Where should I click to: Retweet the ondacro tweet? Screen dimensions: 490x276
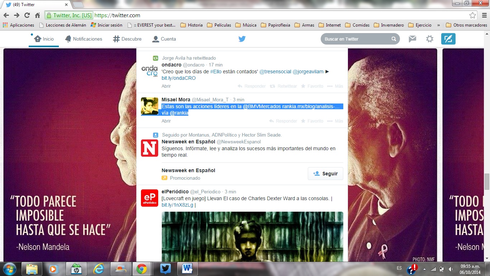283,86
